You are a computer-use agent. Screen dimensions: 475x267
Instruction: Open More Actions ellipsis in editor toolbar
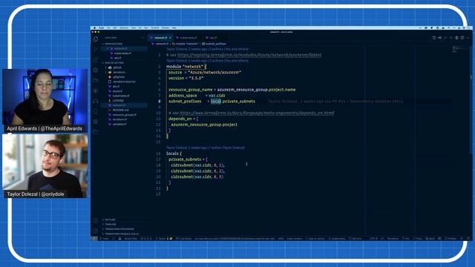point(468,38)
